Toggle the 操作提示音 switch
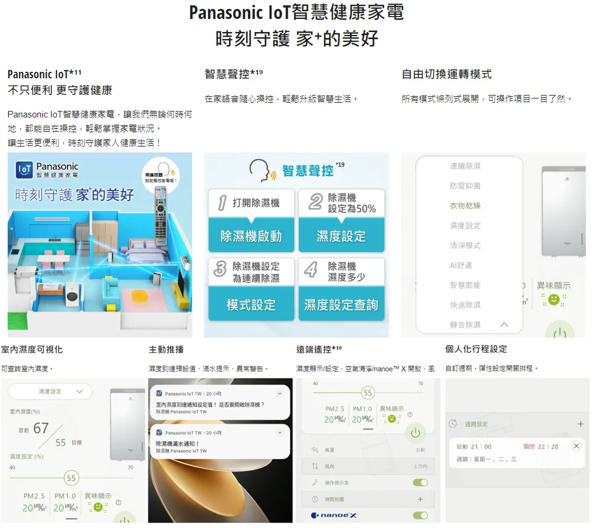Screen dimensions: 593x528 pos(420,482)
